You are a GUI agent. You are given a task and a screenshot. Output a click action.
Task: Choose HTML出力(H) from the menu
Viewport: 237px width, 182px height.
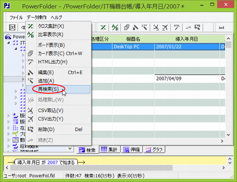coord(58,62)
